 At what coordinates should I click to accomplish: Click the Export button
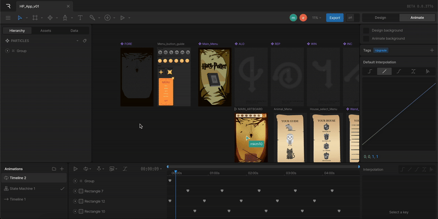pos(335,17)
